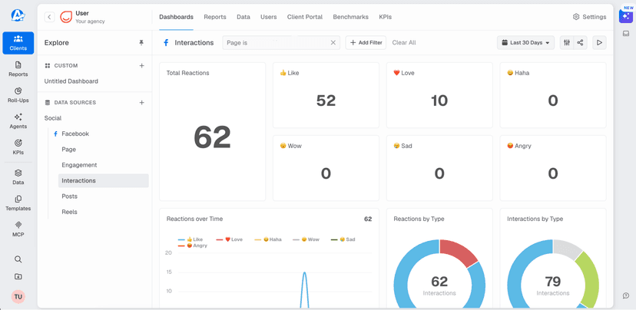Switch to the Benchmarks tab

(350, 17)
